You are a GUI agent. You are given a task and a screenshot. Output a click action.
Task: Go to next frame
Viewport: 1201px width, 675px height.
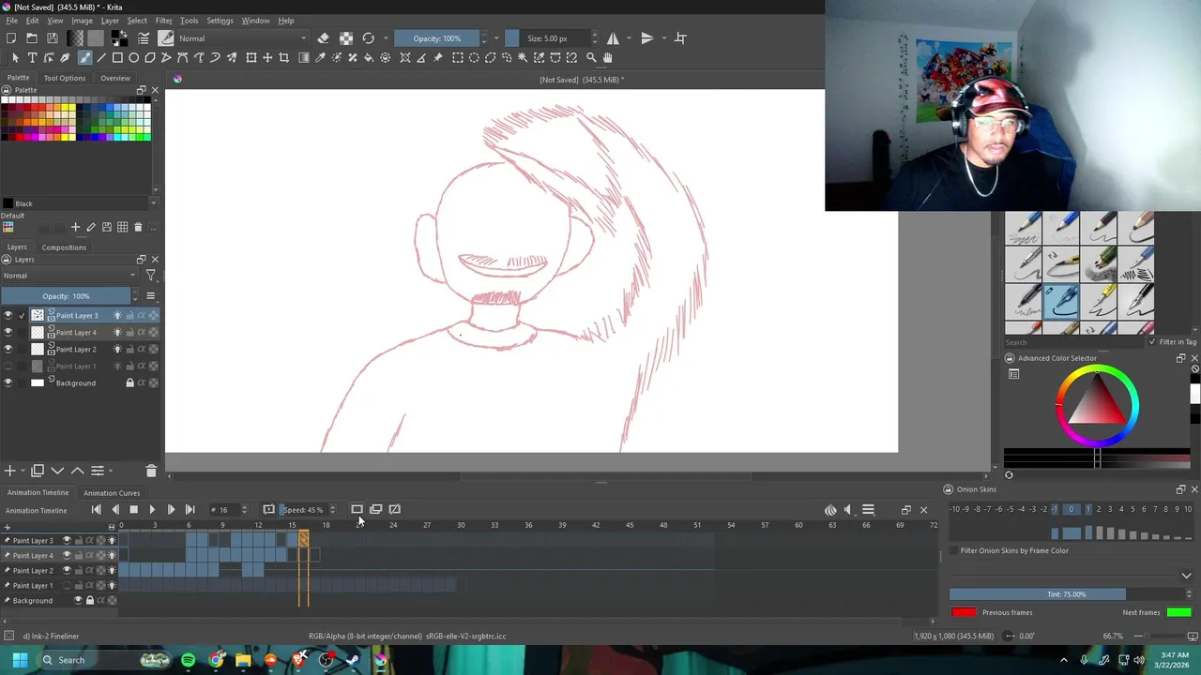(x=171, y=510)
